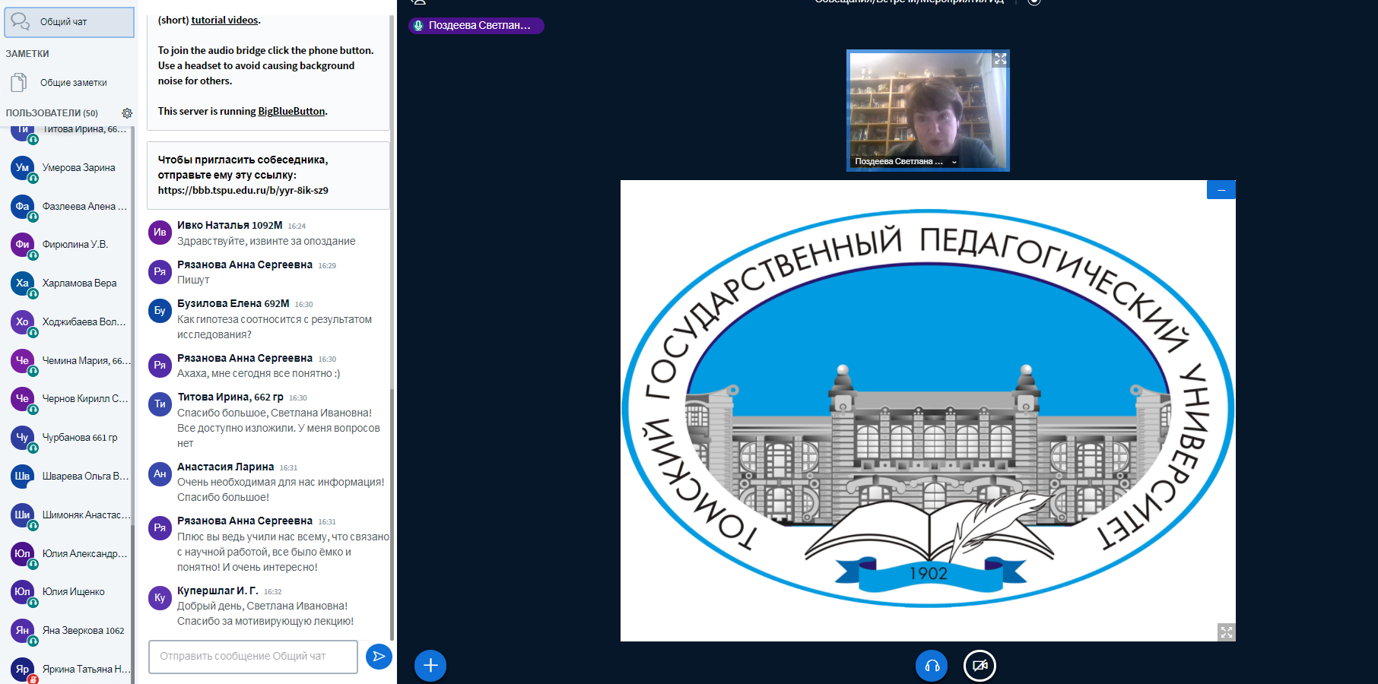Image resolution: width=1378 pixels, height=684 pixels.
Task: Click the ПОЛЬЗОВАТЕЛИ (50) header
Action: (x=52, y=113)
